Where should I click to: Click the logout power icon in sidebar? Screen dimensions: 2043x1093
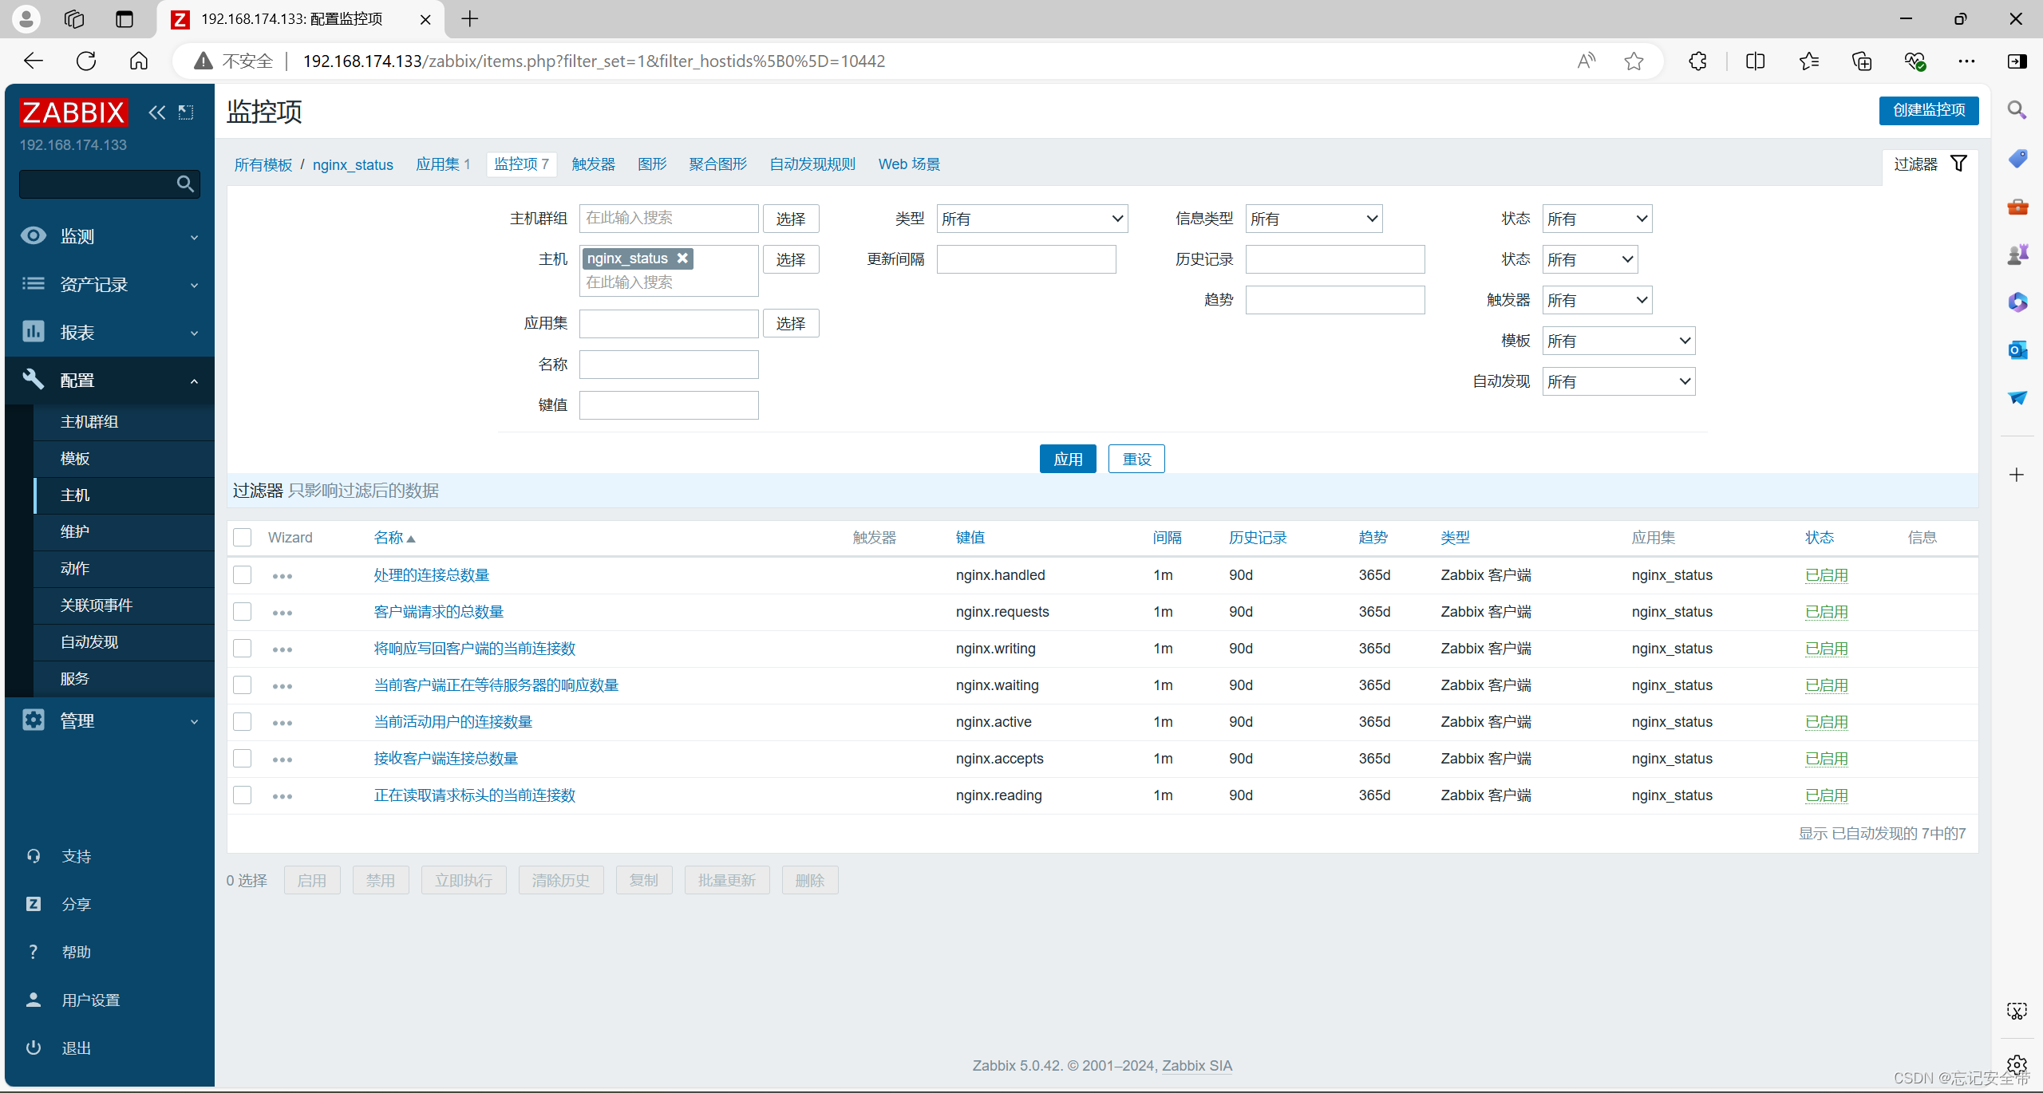[34, 1048]
